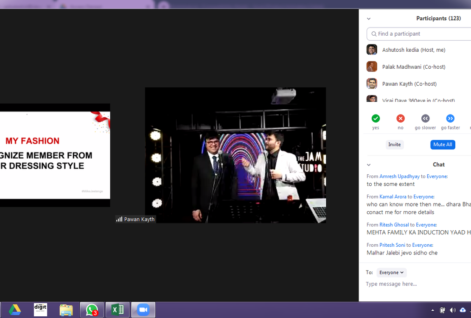Click the Invite button
471x318 pixels.
point(394,145)
